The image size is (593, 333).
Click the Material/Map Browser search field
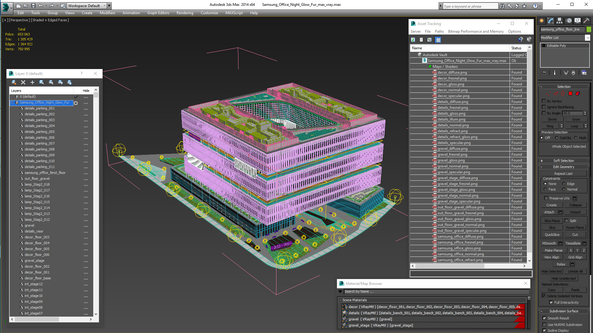pyautogui.click(x=436, y=292)
